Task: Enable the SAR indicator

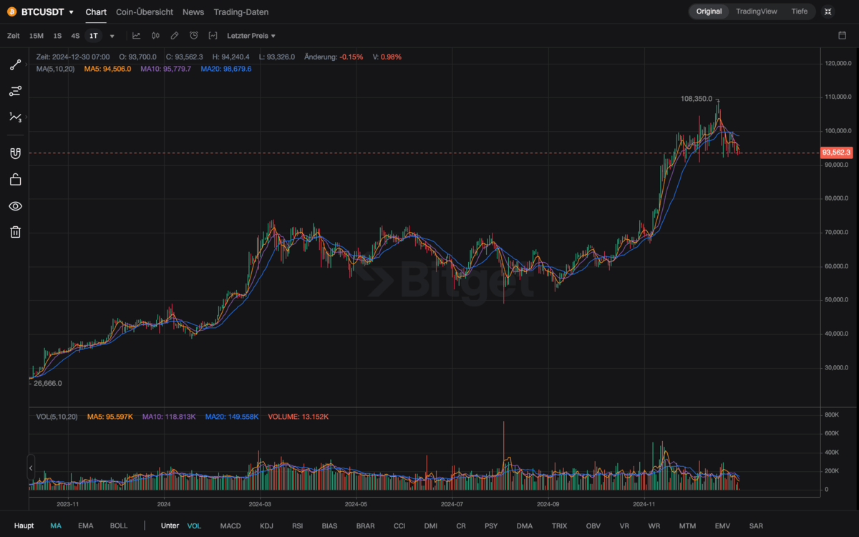Action: [756, 526]
